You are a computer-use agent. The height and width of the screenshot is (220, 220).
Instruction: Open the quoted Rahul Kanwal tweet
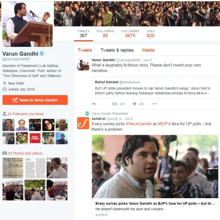155,88
